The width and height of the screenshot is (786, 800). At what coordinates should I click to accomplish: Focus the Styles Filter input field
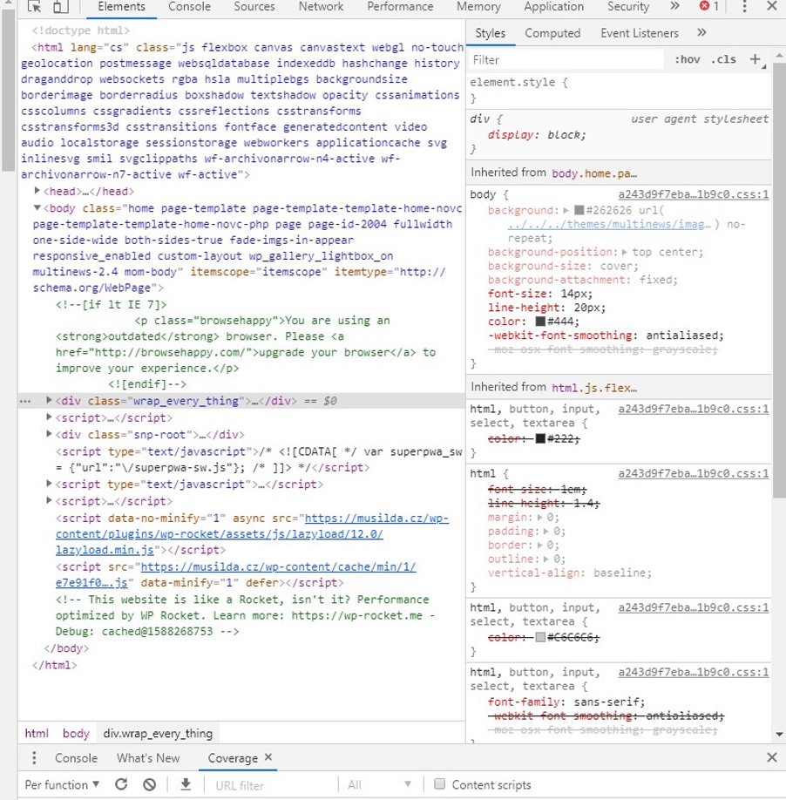coord(566,59)
